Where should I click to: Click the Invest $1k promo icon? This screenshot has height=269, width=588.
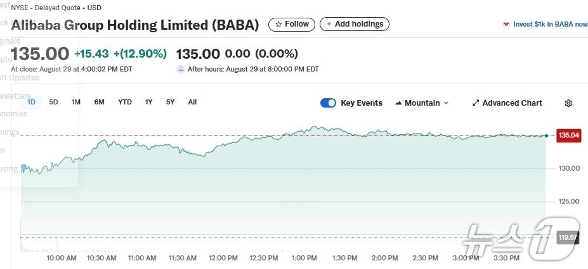(x=506, y=24)
